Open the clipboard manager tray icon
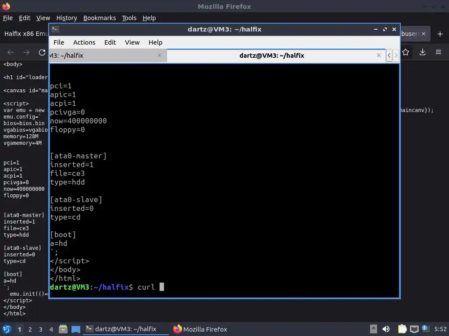Image resolution: width=449 pixels, height=336 pixels. pyautogui.click(x=403, y=329)
